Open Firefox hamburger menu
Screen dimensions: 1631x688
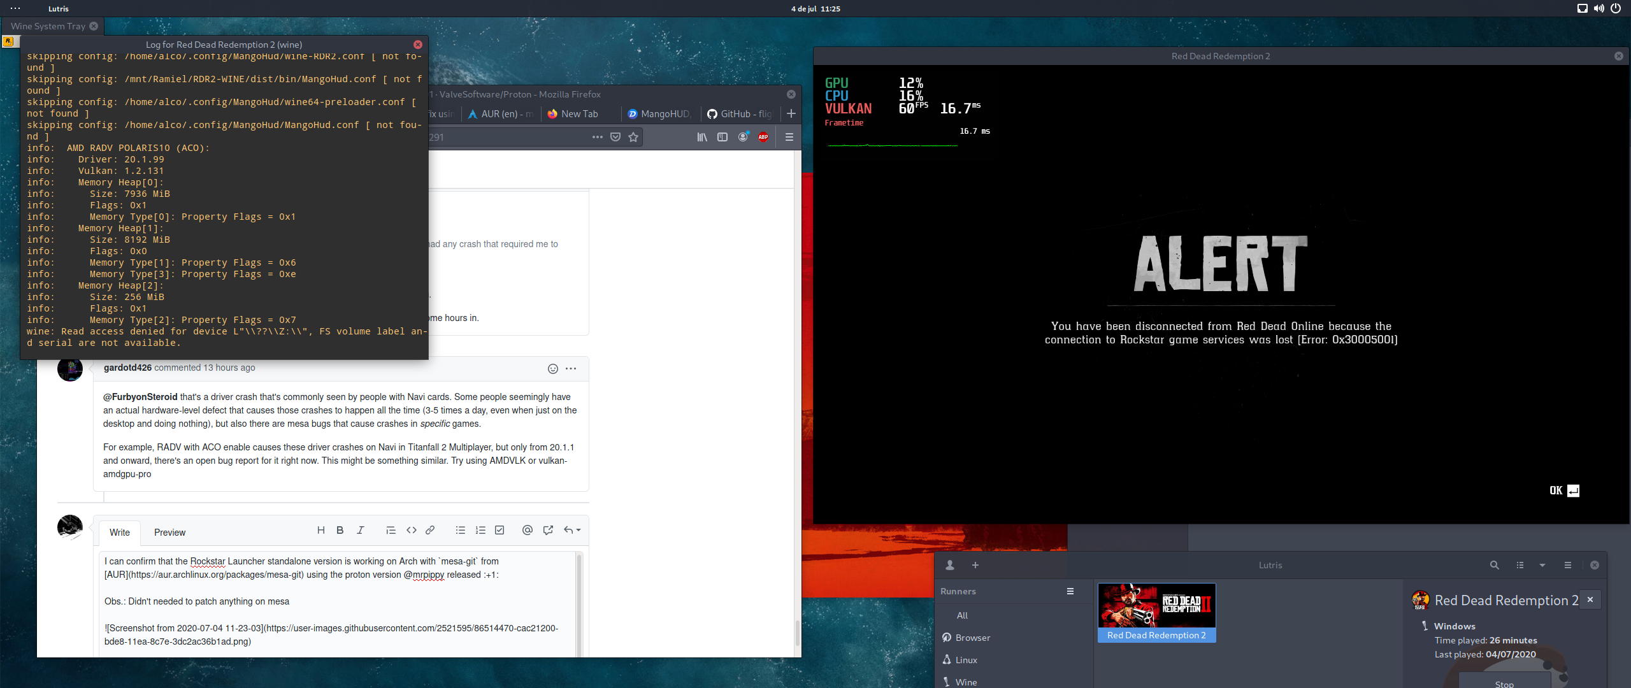(789, 137)
